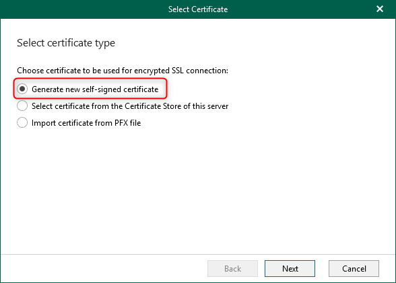The width and height of the screenshot is (396, 283).
Task: Close the Select Certificate dialog with X
Action: coord(380,9)
